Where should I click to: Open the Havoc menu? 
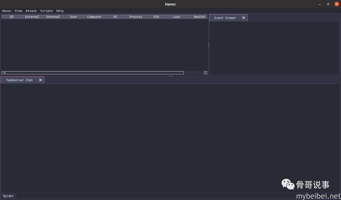click(7, 11)
